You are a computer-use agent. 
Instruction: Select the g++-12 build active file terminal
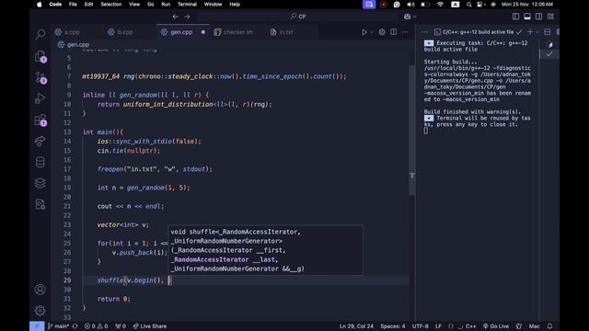[479, 32]
